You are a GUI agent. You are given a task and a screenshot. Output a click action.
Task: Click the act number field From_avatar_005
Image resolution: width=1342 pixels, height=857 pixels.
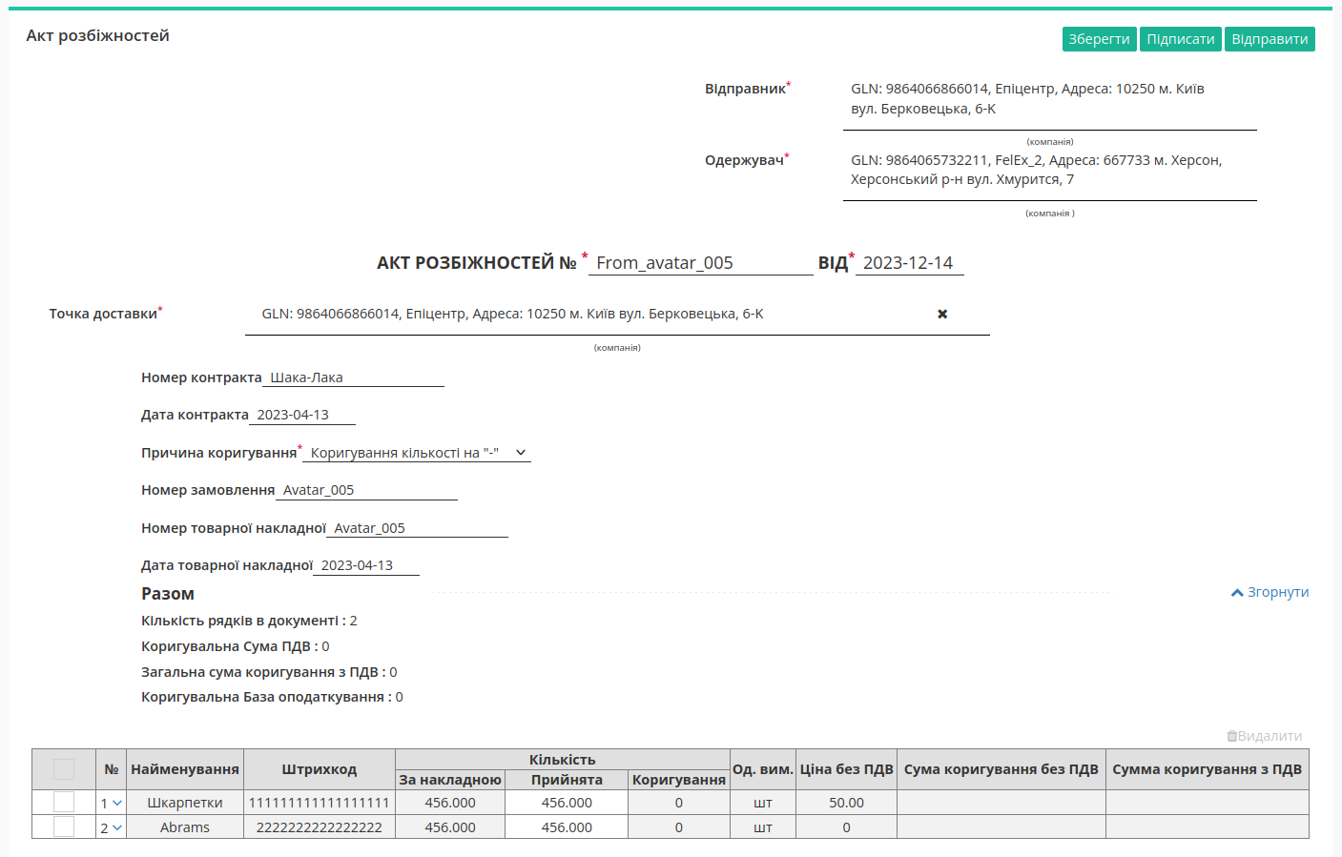point(700,263)
